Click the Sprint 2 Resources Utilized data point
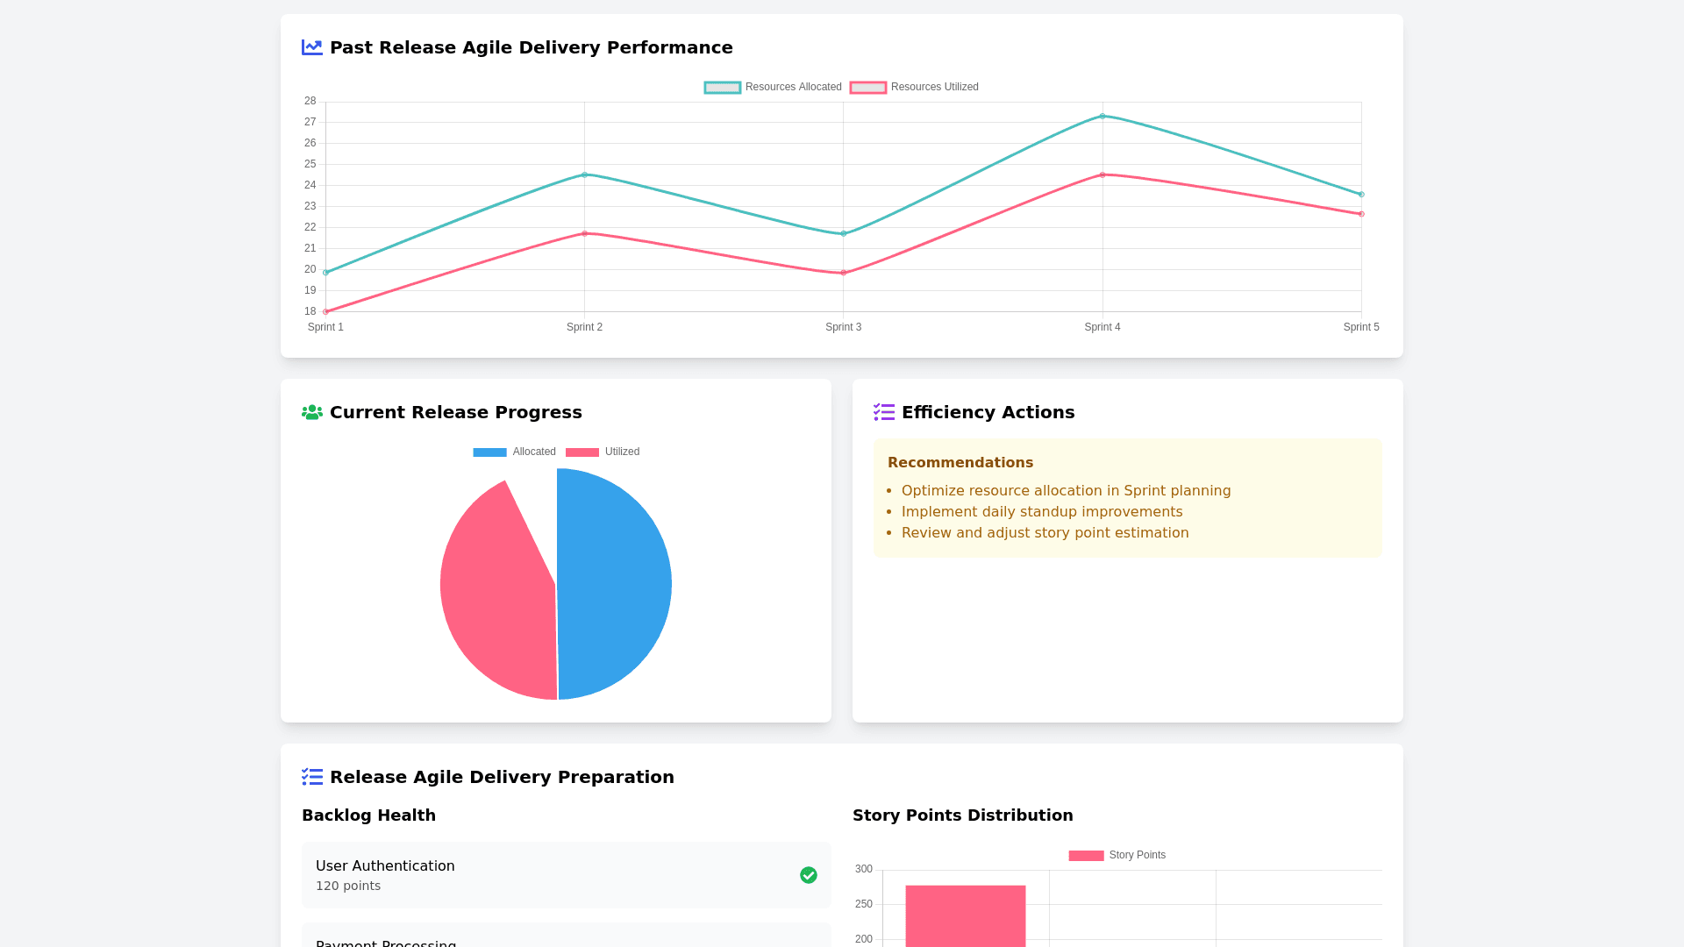Screen dimensions: 1684x947 tap(585, 233)
